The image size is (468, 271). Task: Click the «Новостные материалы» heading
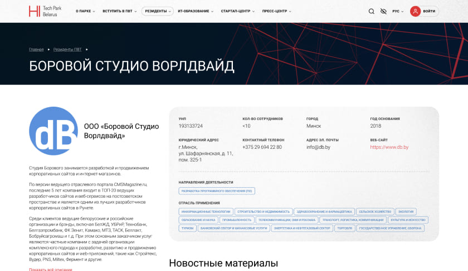pos(223,263)
